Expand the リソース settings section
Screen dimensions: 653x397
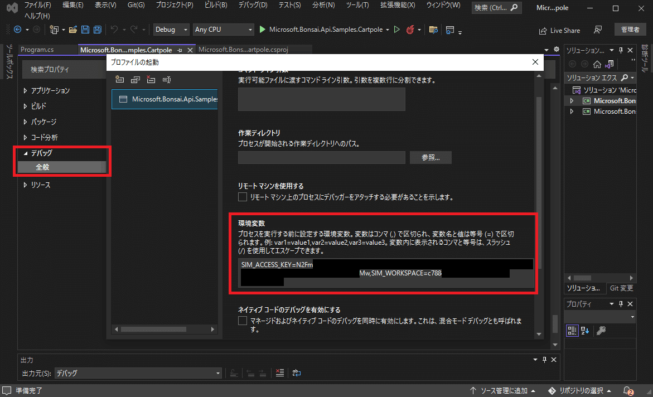(x=25, y=185)
